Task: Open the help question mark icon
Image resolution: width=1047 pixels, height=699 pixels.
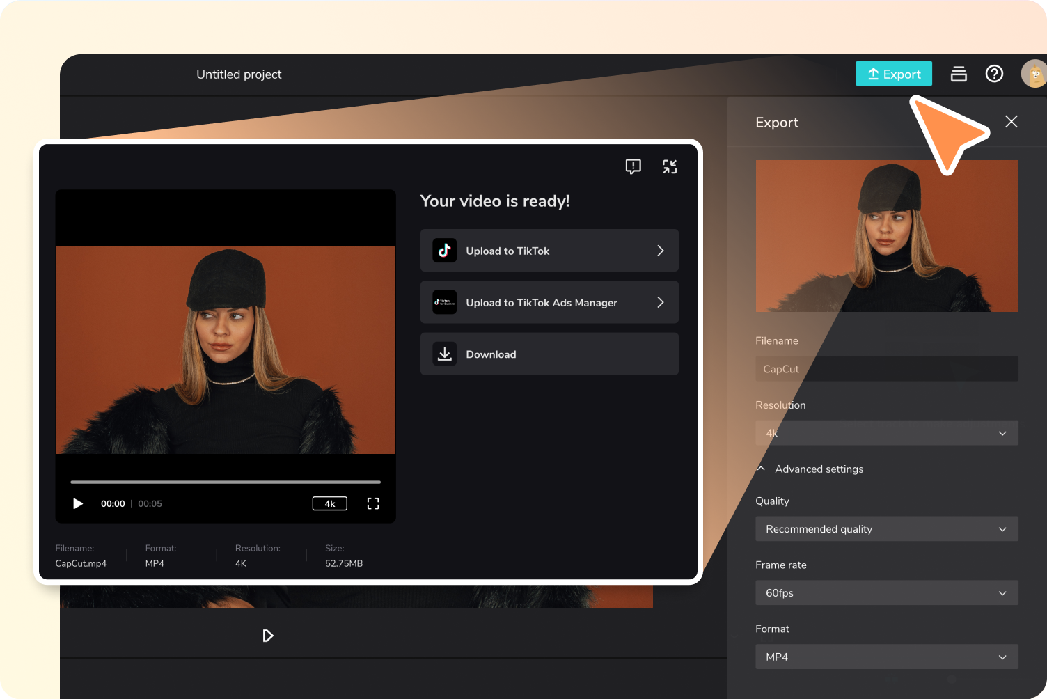Action: (994, 74)
